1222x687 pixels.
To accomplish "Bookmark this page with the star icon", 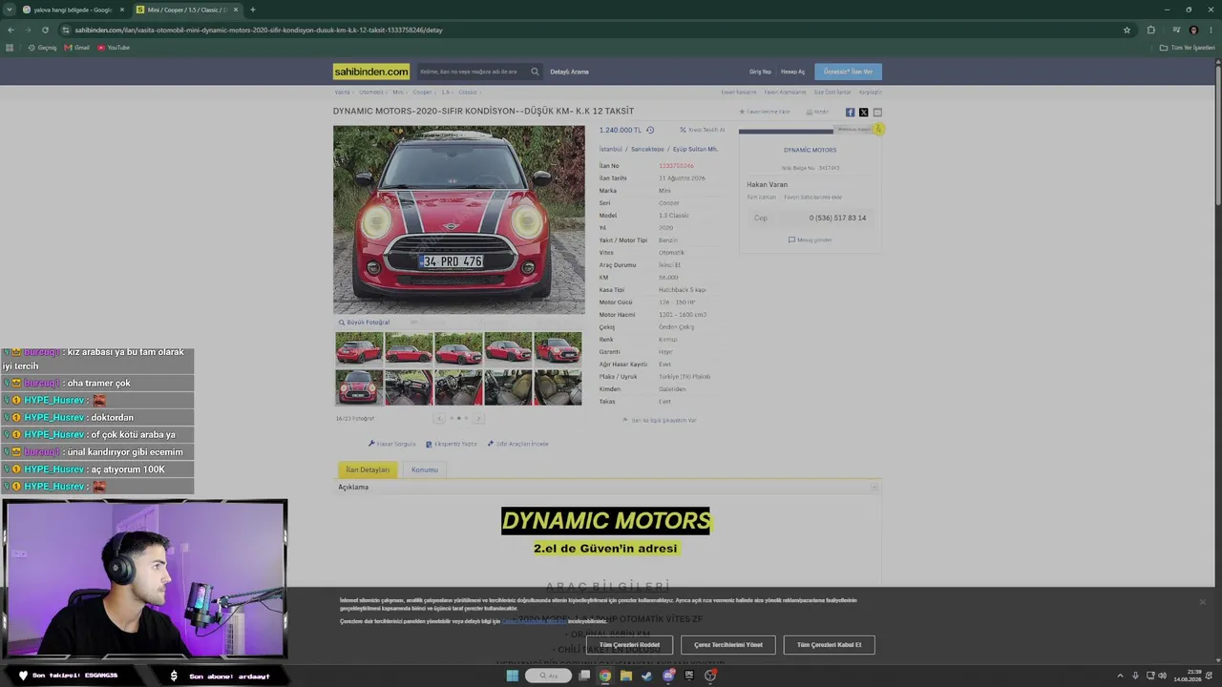I will 1127,30.
